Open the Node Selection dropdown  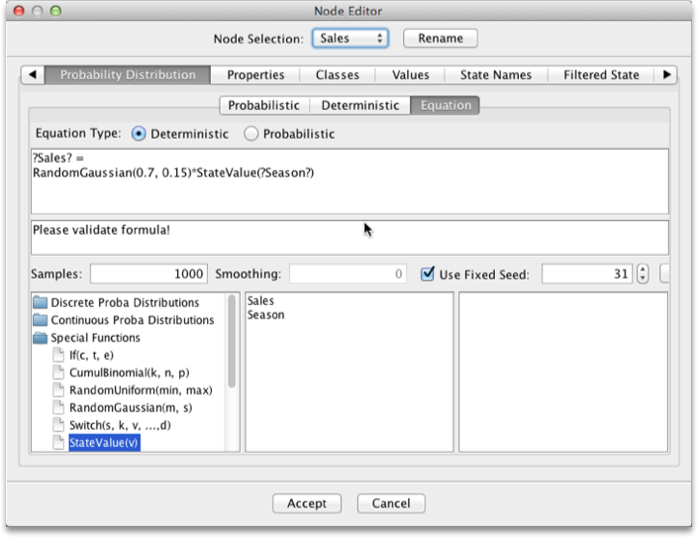349,39
